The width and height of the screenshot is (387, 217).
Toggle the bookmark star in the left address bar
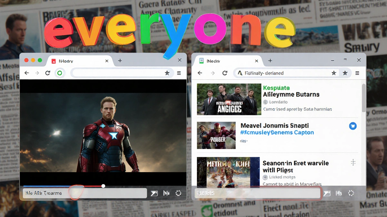167,73
